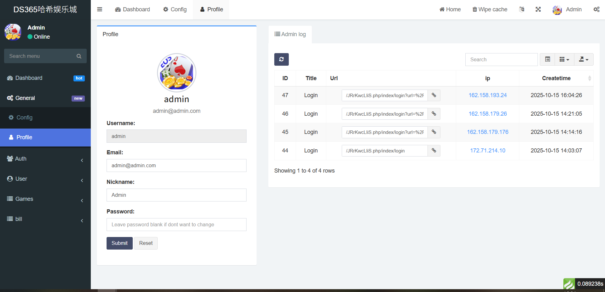
Task: Expand the Games sidebar menu
Action: click(45, 199)
